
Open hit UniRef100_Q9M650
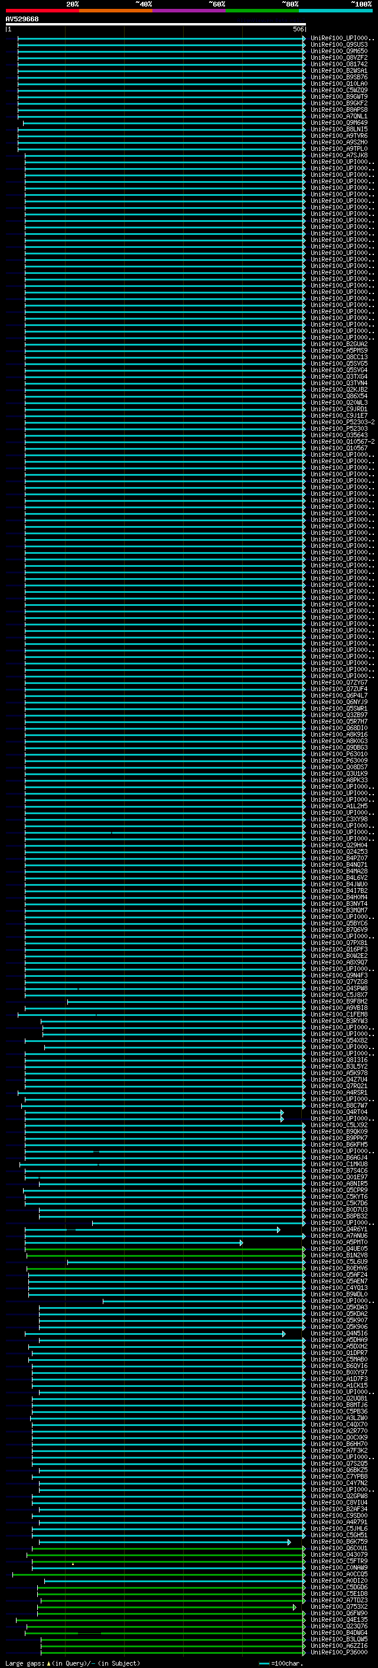(339, 51)
